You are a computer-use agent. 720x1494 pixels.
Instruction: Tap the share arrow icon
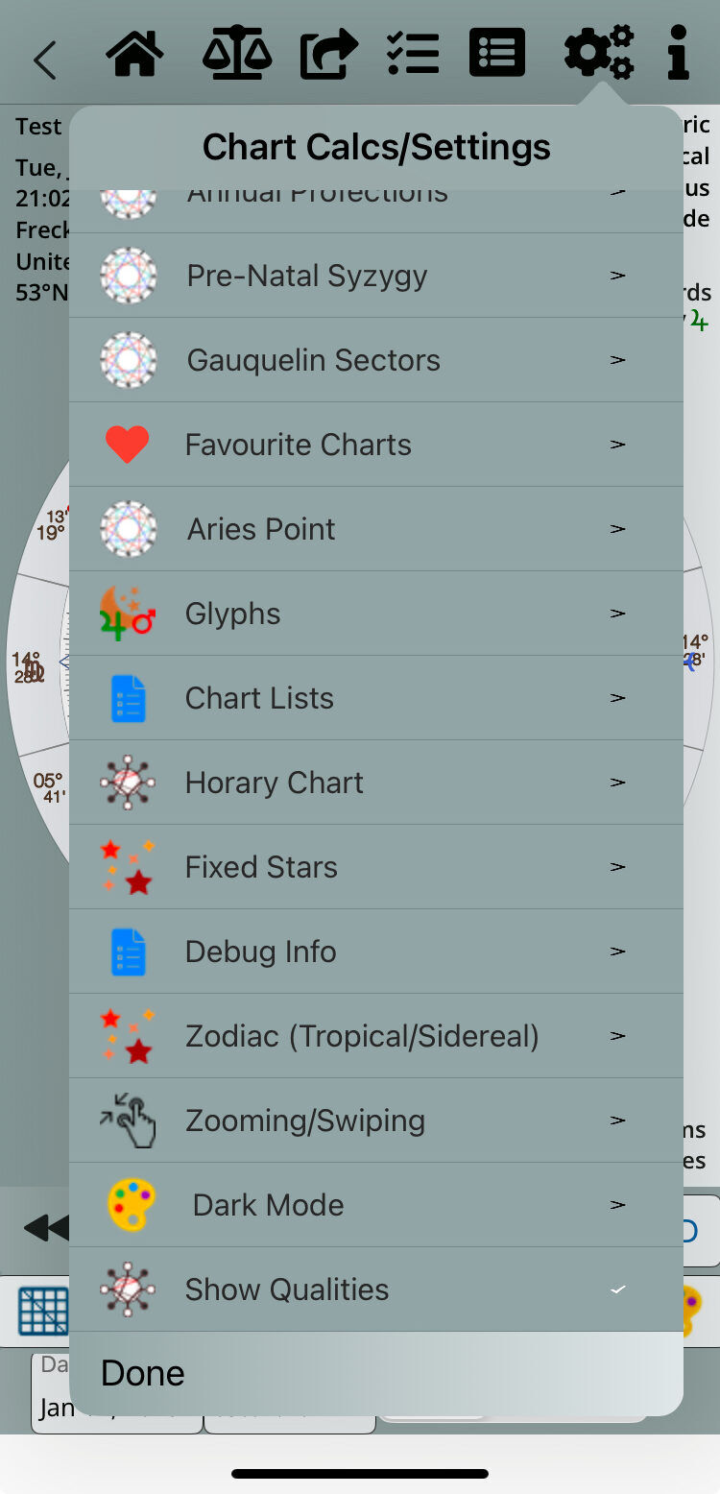pos(328,55)
